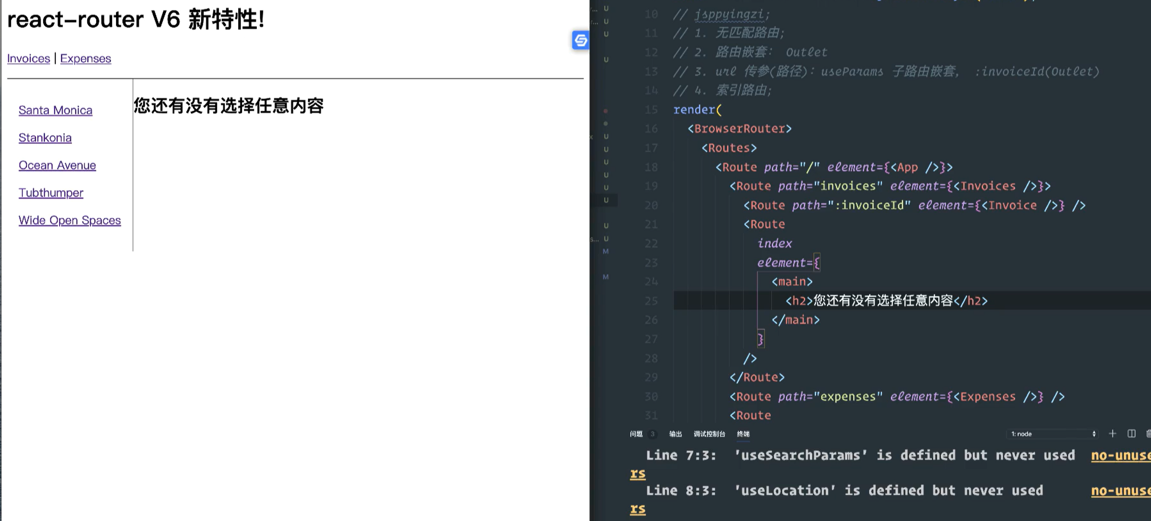Click '<BrowserRouter>' on line 16
The height and width of the screenshot is (521, 1151).
[739, 129]
